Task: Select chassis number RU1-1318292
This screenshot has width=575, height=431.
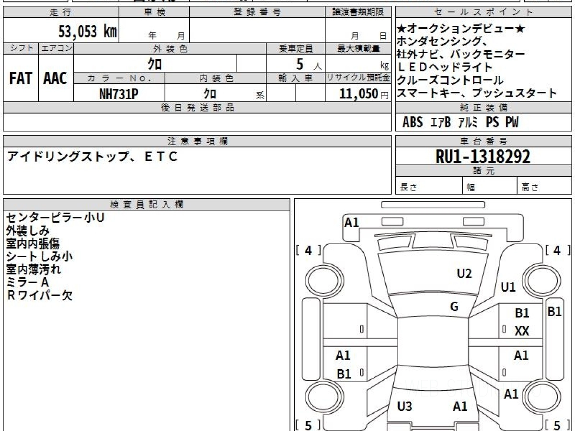Action: (483, 156)
